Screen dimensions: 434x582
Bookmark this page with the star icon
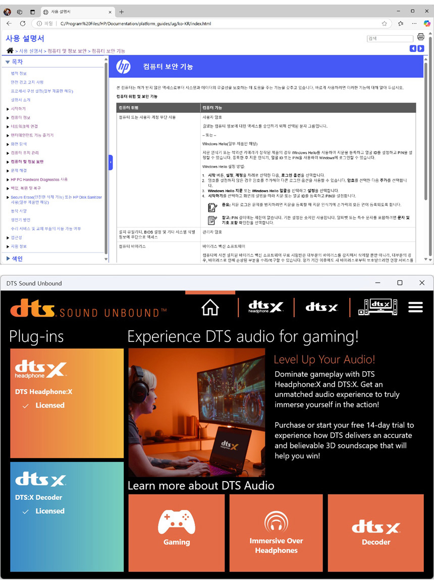click(385, 23)
